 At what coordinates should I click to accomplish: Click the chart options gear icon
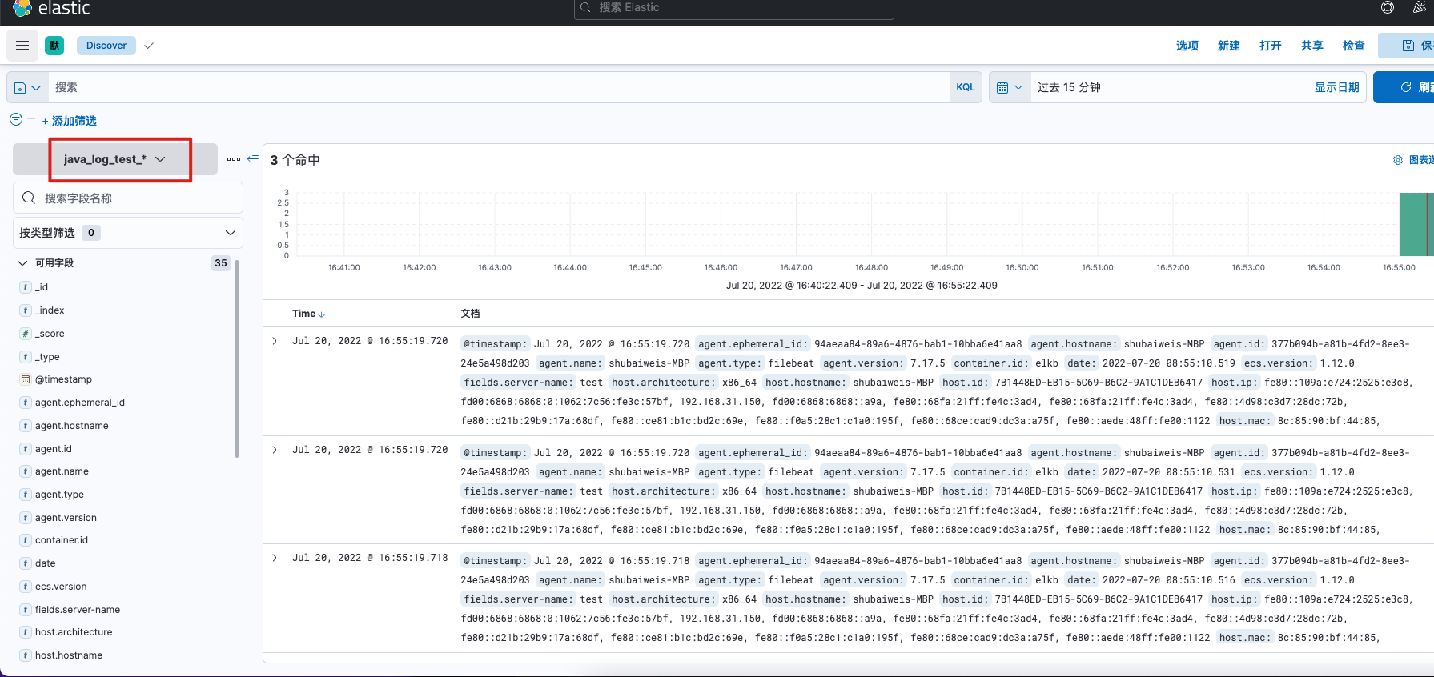click(x=1398, y=160)
